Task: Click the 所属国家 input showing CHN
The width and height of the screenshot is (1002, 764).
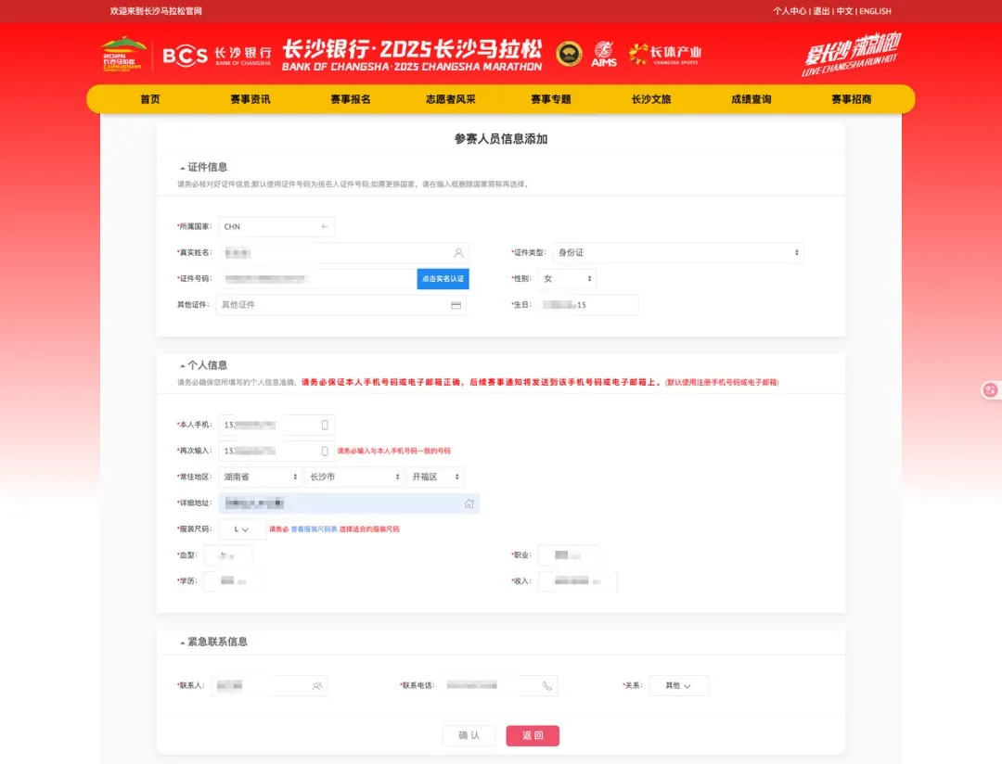Action: pos(276,227)
